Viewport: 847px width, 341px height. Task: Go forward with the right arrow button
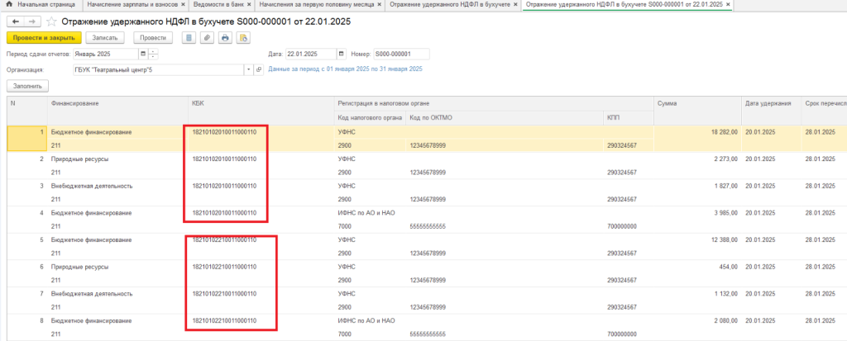pyautogui.click(x=32, y=22)
